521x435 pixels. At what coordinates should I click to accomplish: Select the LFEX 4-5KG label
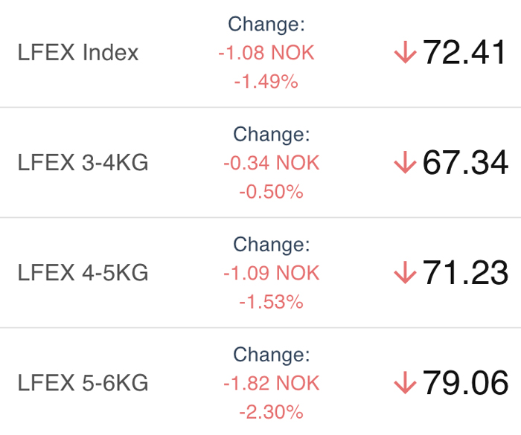pos(83,273)
